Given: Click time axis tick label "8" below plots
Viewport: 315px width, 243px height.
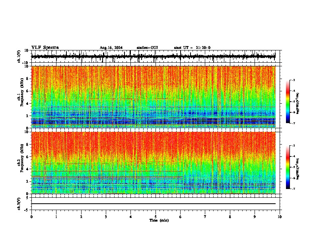Looking at the screenshot, I should [x=230, y=217].
